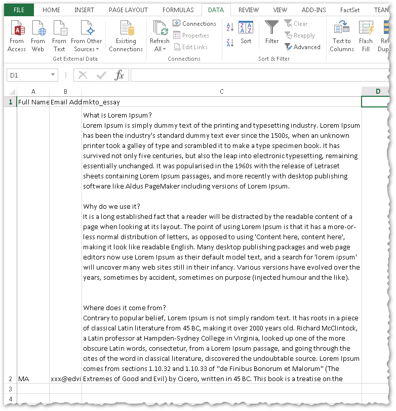Image resolution: width=396 pixels, height=411 pixels.
Task: Switch to the REVIEW tab
Action: (x=249, y=10)
